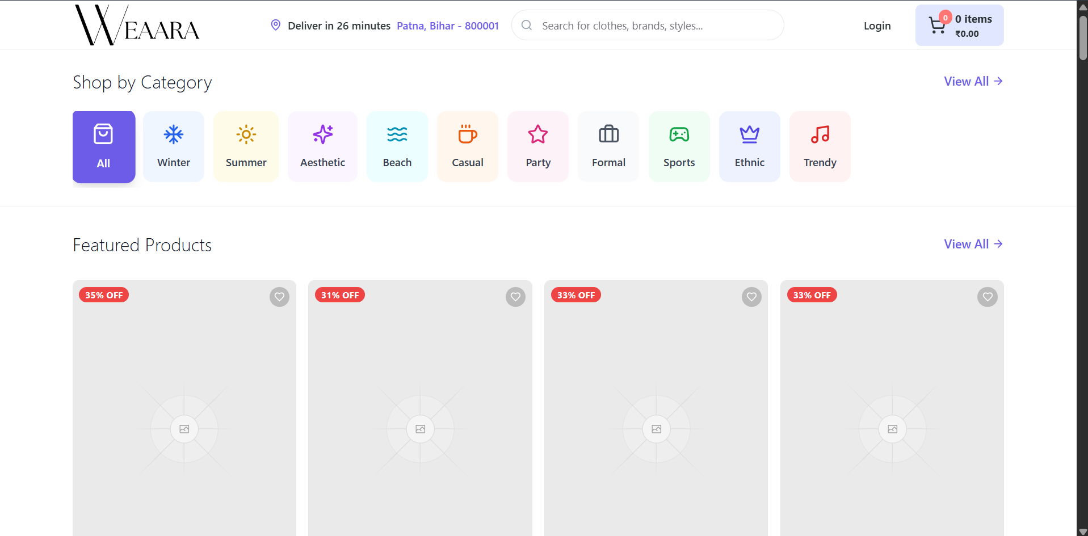Open the shopping cart showing 0 items

[960, 25]
